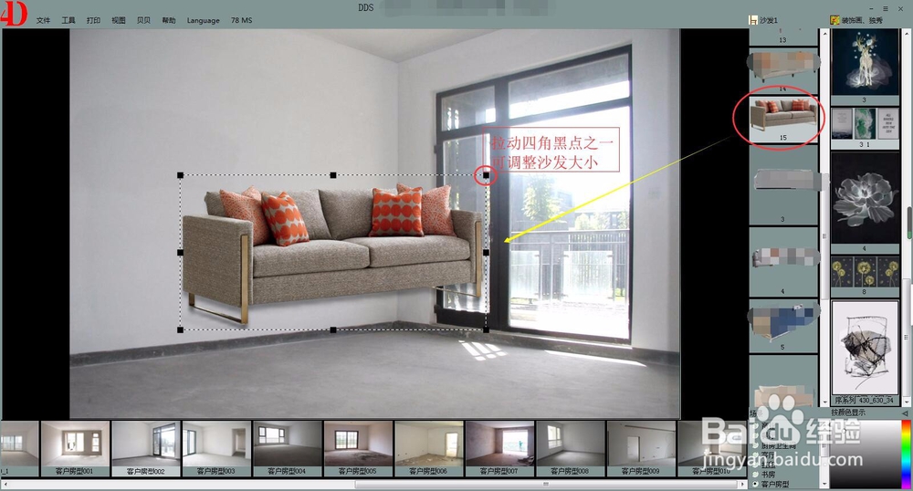Click the 78 MS status text in menu bar
Viewport: 913px width, 491px height.
point(242,20)
